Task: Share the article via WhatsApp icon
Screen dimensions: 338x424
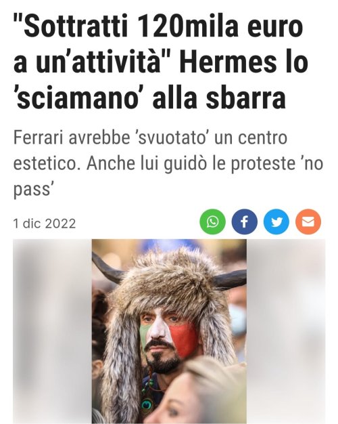Action: coord(212,221)
